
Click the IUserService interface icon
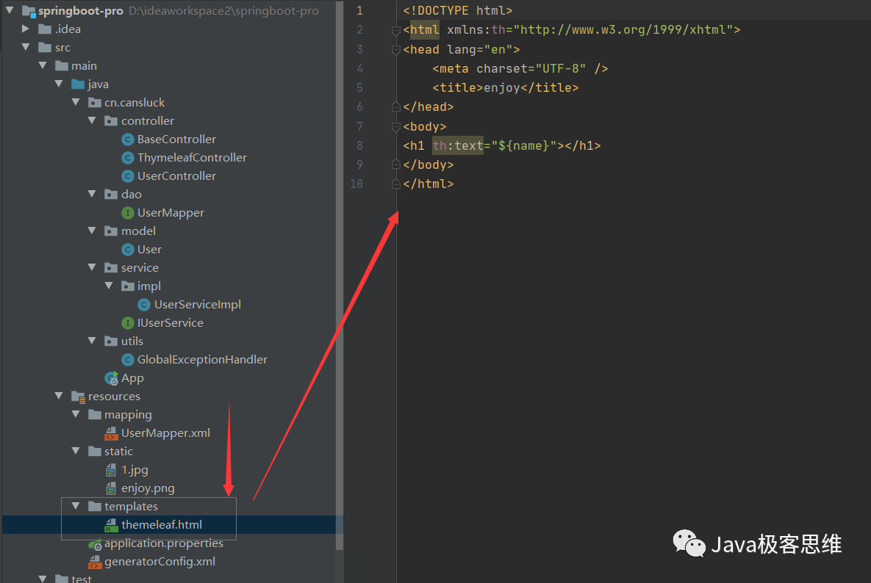(x=128, y=322)
